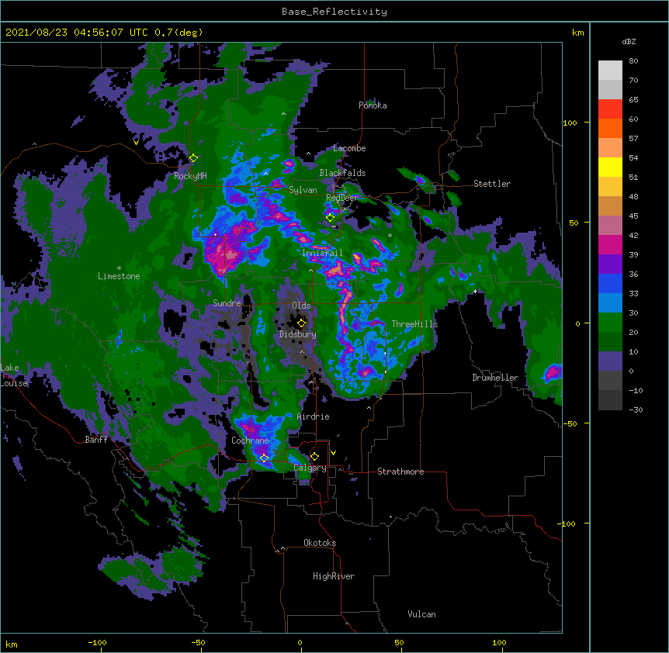Click the Blackfalds city label
Image resolution: width=669 pixels, height=653 pixels.
[x=342, y=173]
